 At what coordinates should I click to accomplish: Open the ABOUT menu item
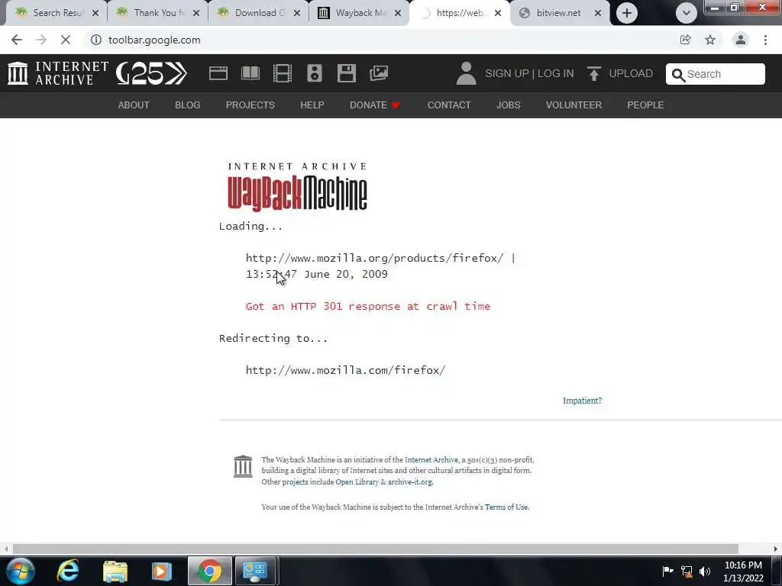click(134, 105)
